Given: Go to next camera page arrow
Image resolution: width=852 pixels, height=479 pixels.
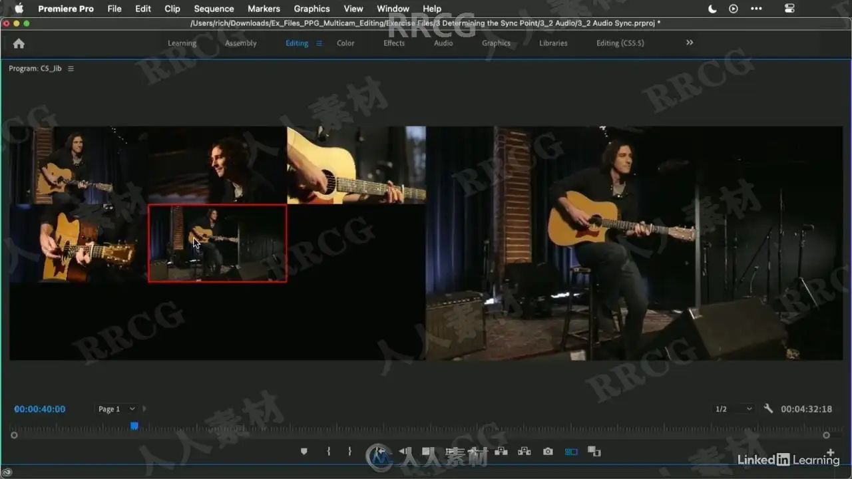Looking at the screenshot, I should coord(144,409).
